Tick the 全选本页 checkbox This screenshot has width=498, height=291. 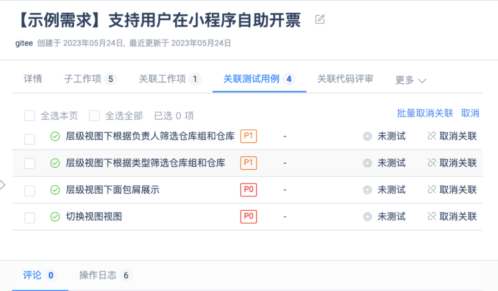[x=30, y=116]
